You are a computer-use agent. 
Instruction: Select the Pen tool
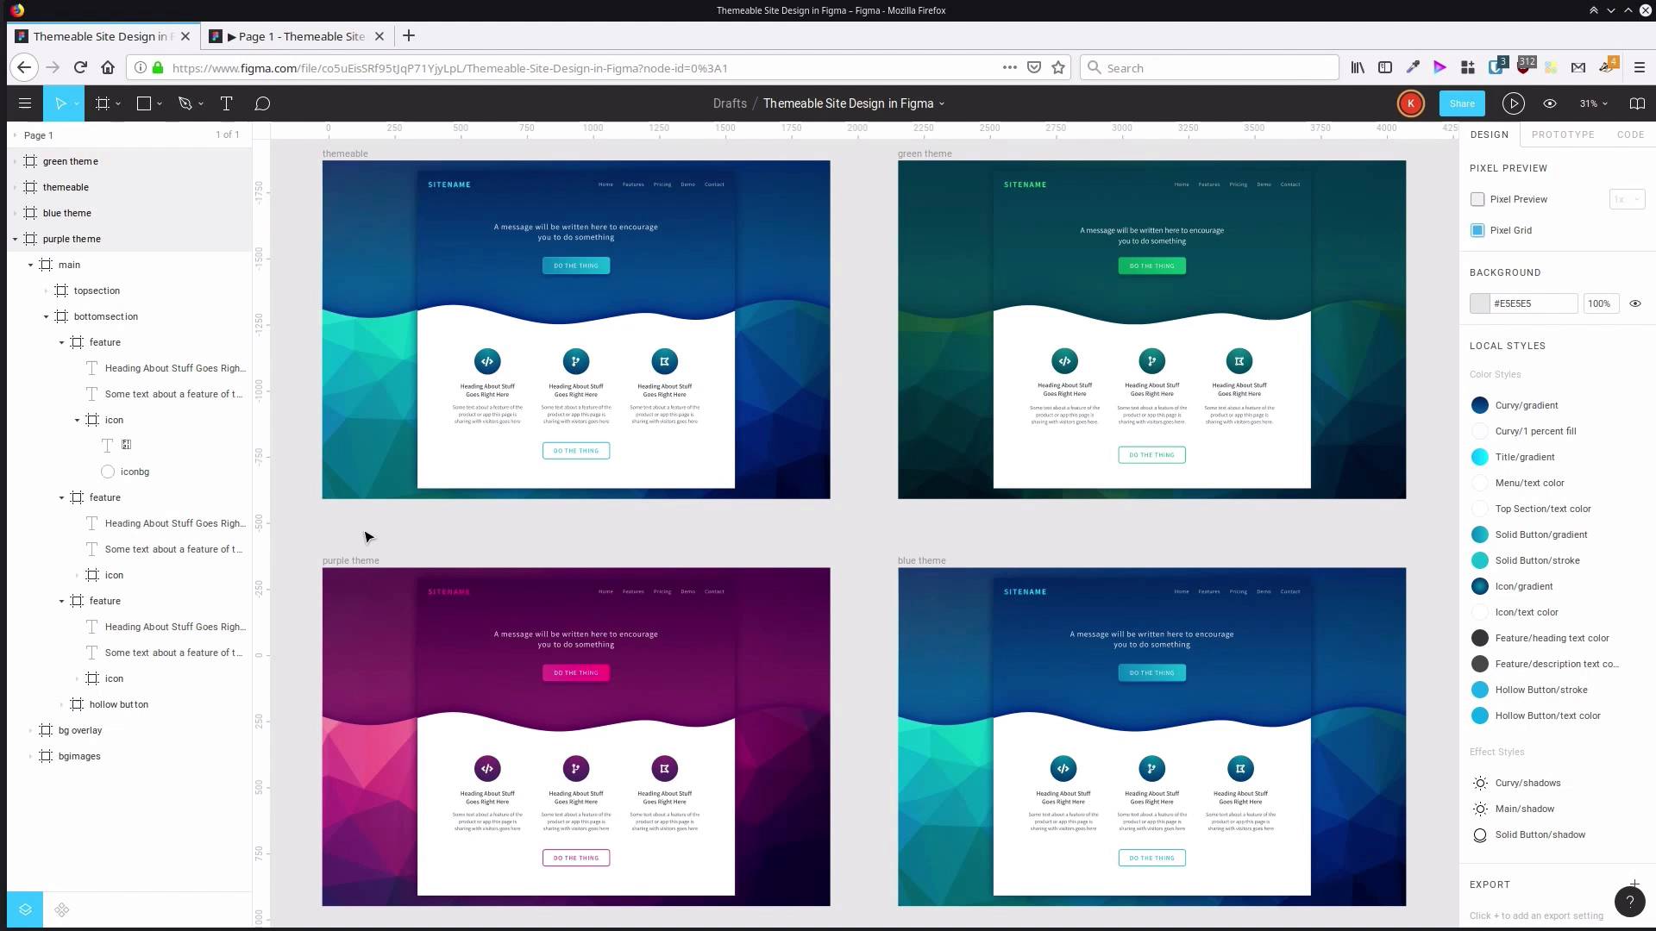click(x=185, y=103)
